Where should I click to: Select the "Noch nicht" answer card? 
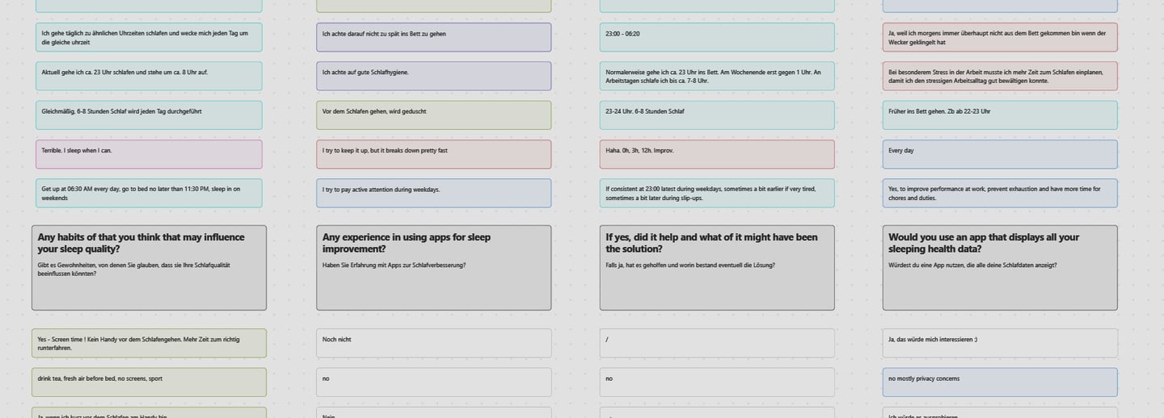[x=433, y=343]
